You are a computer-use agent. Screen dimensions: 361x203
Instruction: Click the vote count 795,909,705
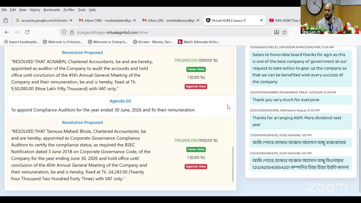coord(186,60)
